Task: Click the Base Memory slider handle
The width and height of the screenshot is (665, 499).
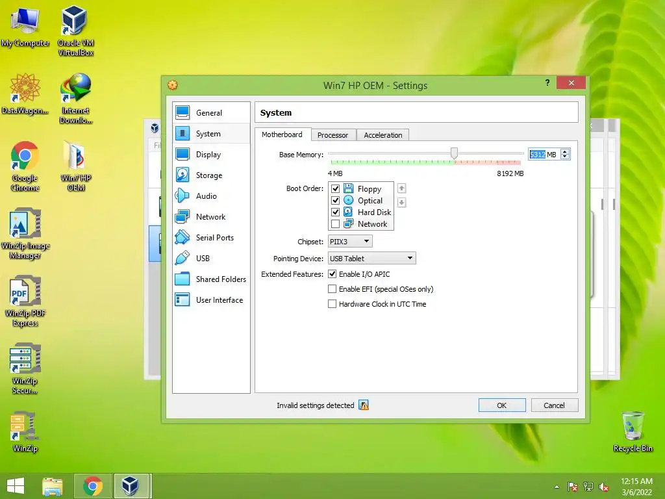Action: (454, 153)
